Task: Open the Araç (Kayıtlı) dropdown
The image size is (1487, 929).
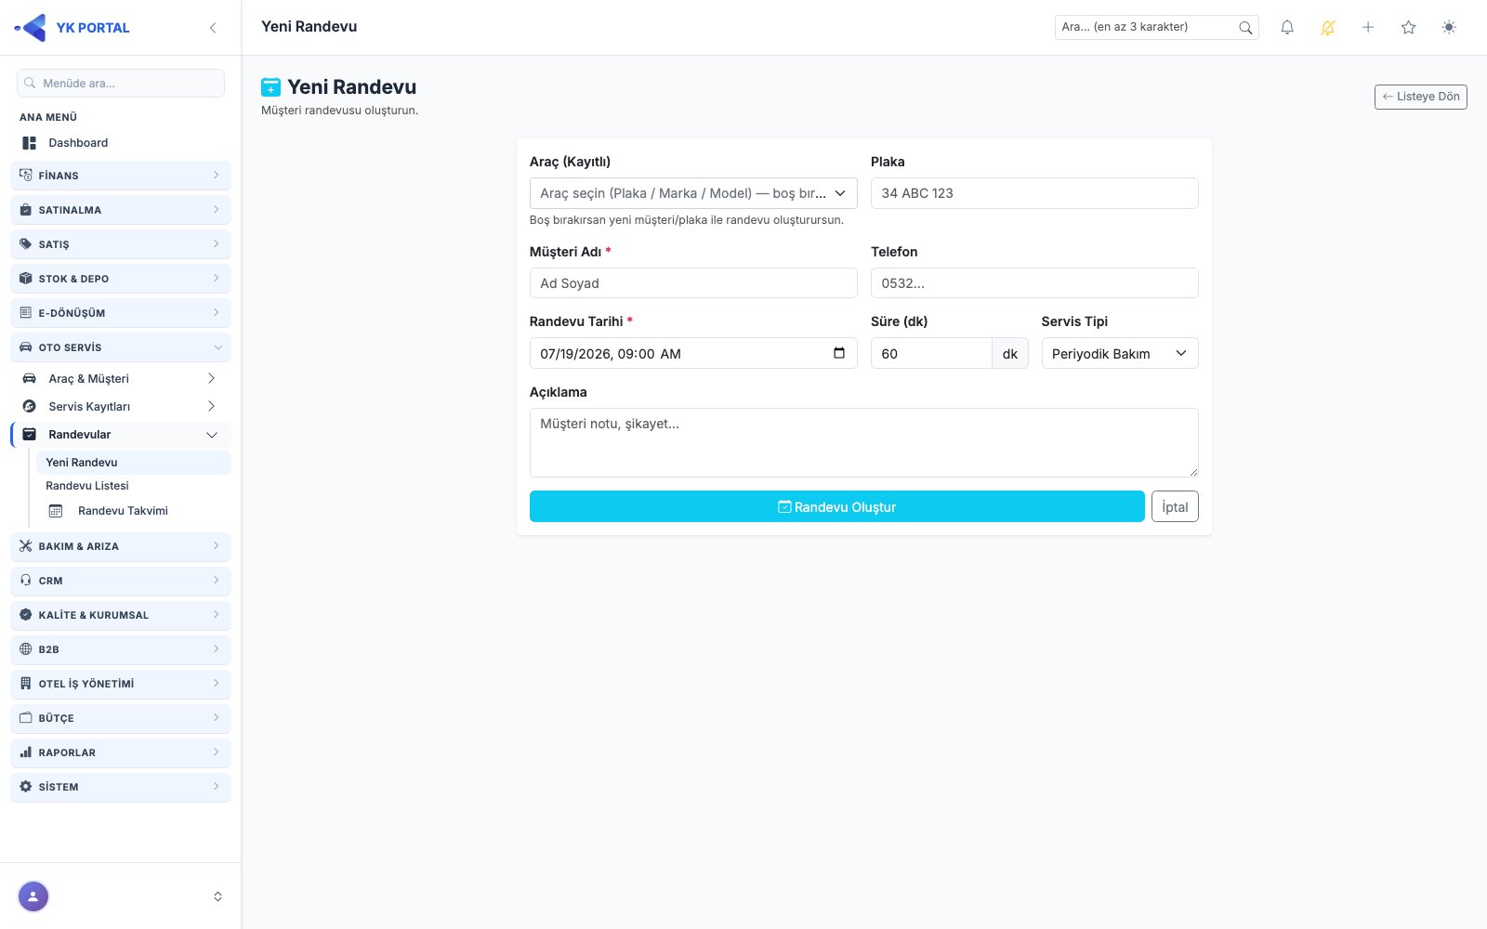Action: pos(693,193)
